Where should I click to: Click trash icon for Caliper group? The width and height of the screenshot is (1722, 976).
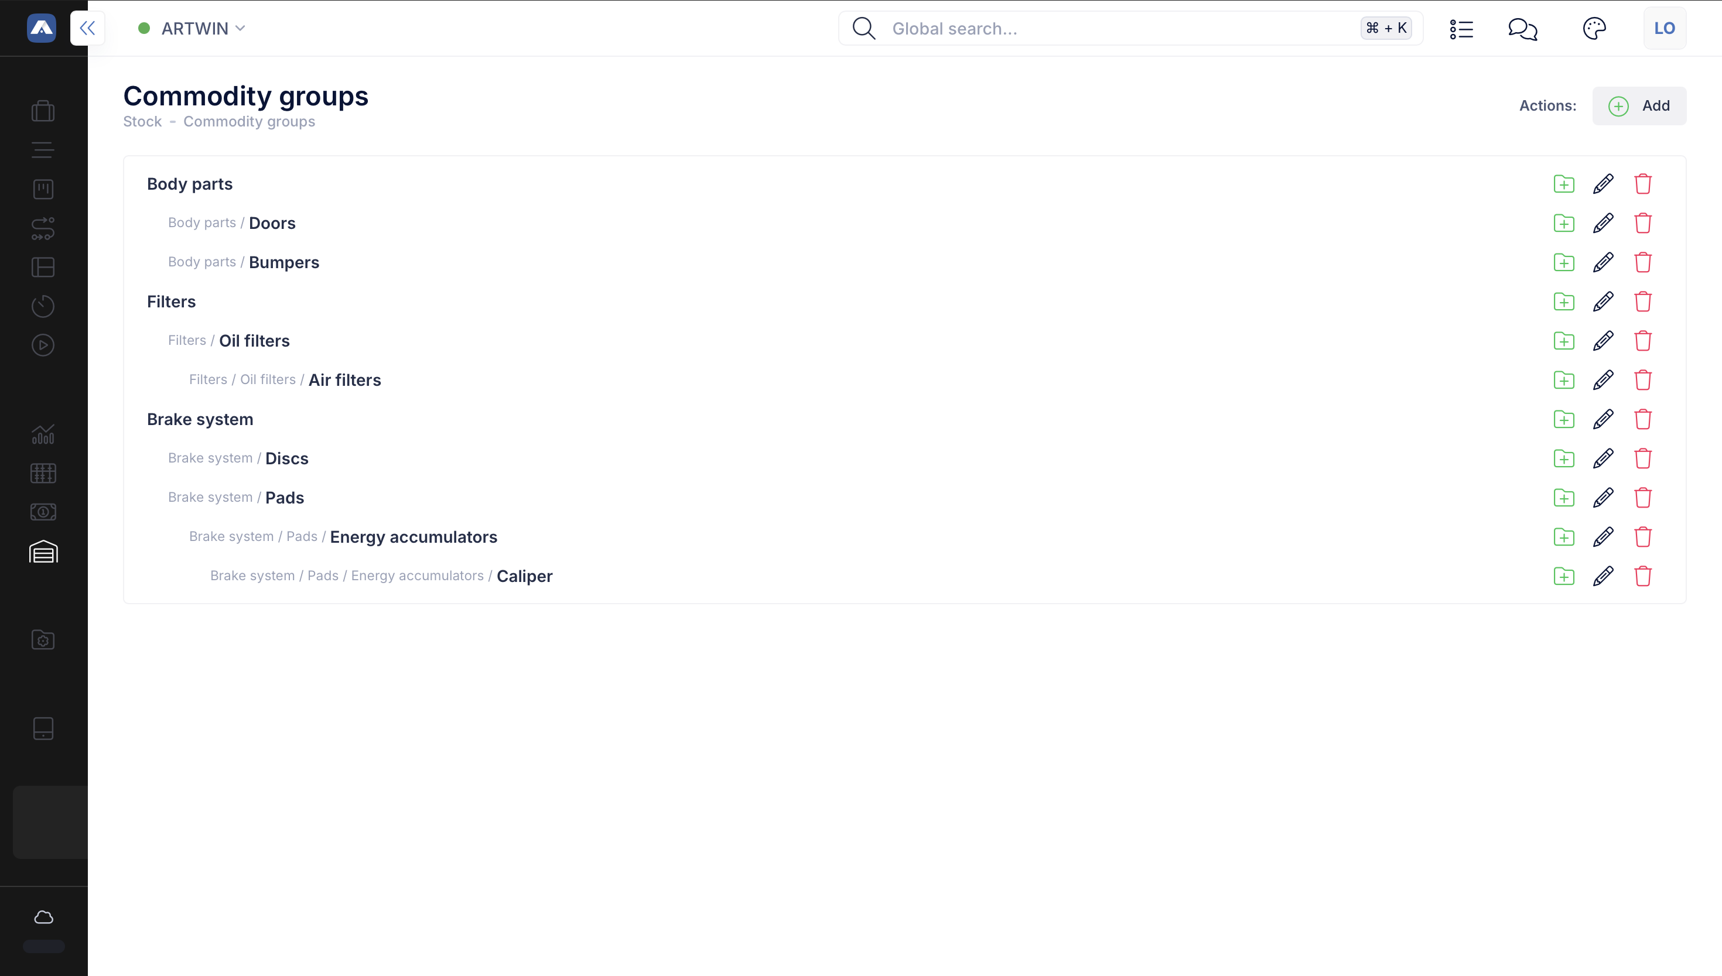pos(1642,576)
